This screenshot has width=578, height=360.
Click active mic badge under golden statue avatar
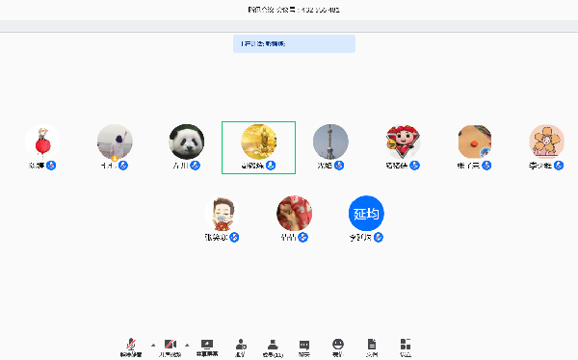click(x=271, y=166)
